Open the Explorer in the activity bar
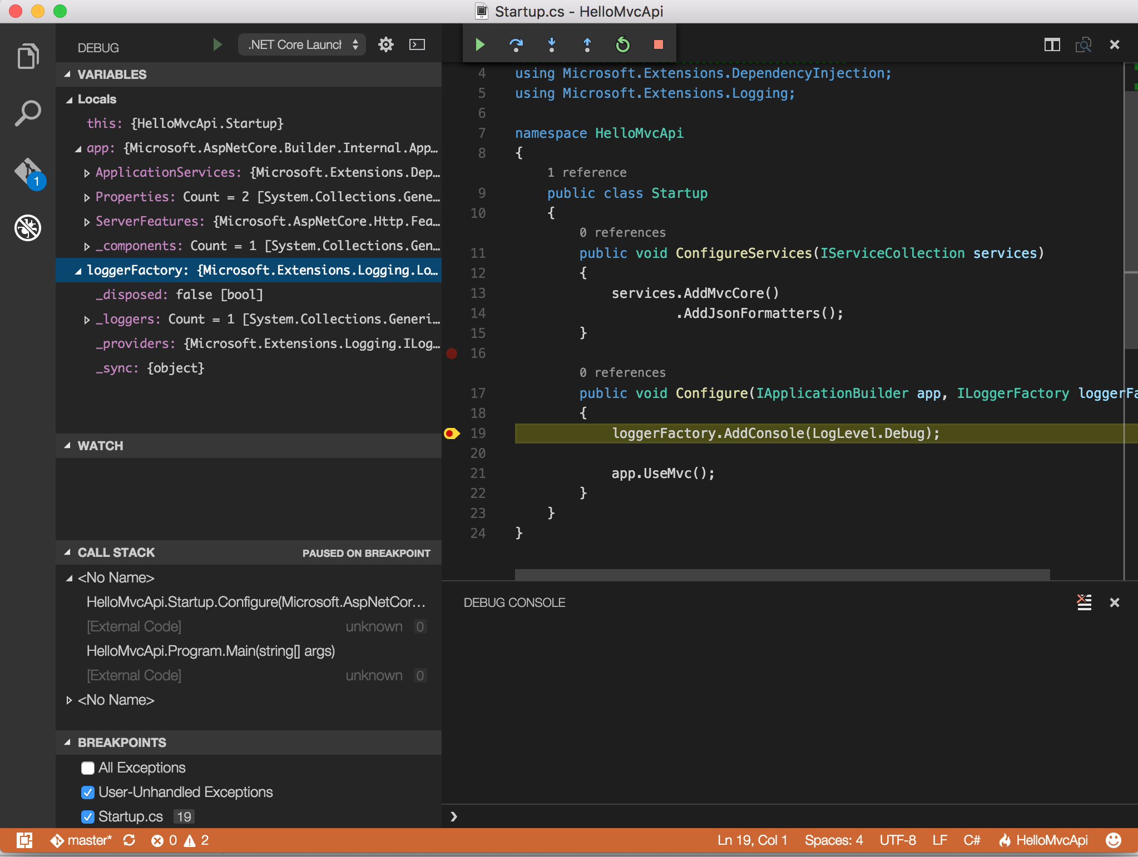This screenshot has width=1138, height=857. click(x=27, y=55)
